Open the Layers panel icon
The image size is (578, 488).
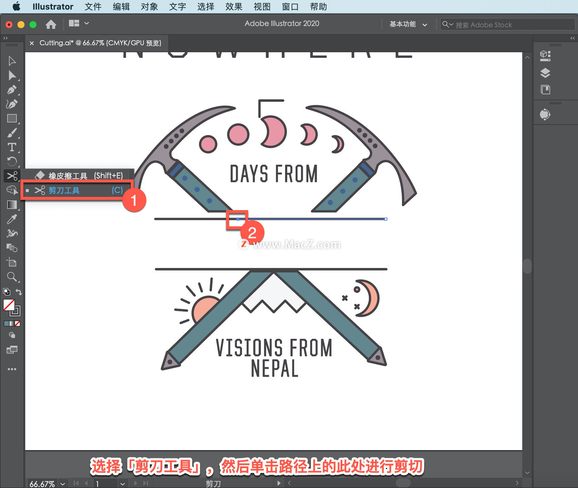545,73
